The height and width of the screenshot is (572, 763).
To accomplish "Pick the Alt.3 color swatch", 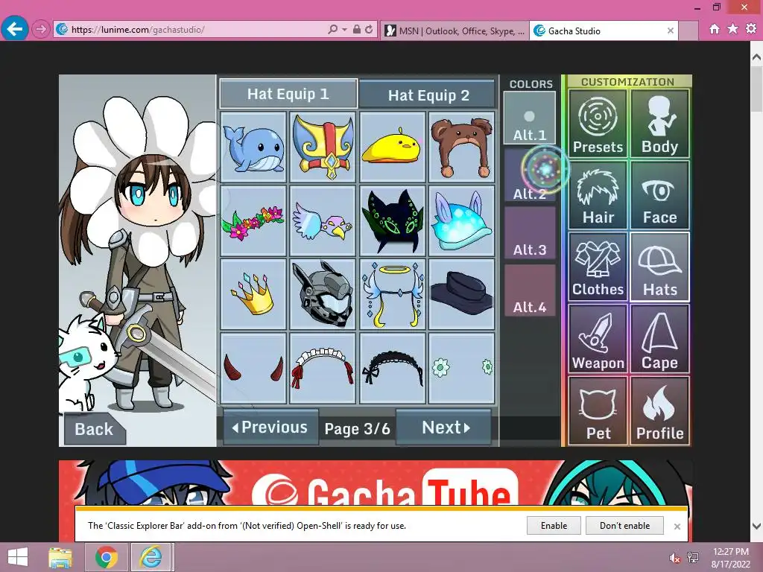I will coord(530,233).
